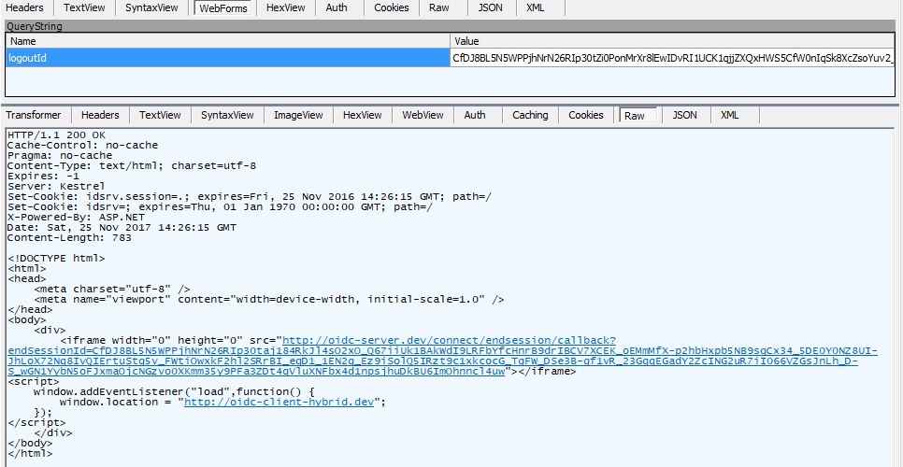The height and width of the screenshot is (467, 903).
Task: Click the <!DOCTYPE html> line
Action: (56, 258)
